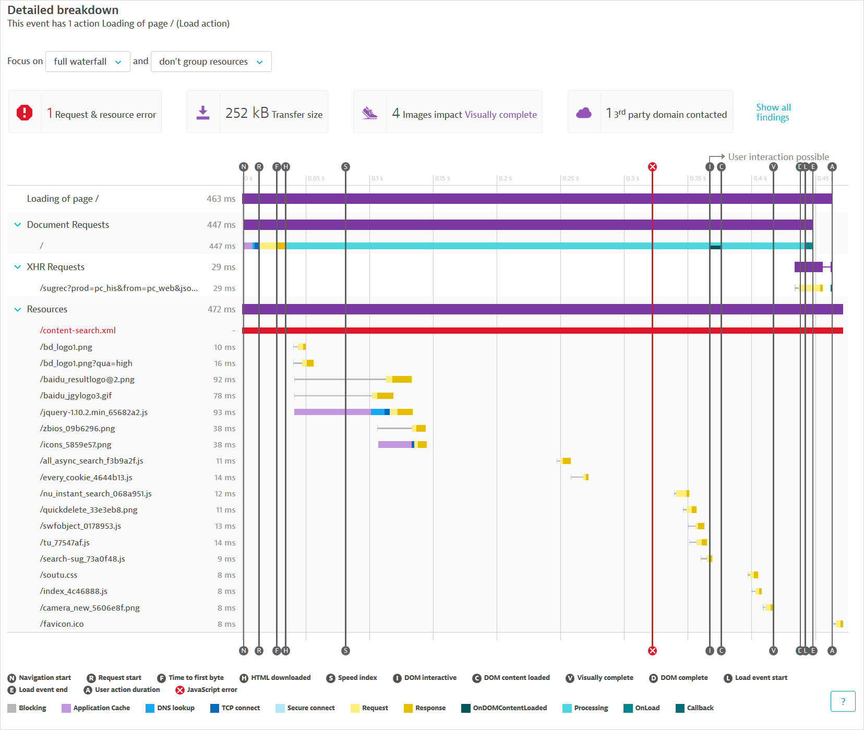Click the 252 kB Transfer size card
The height and width of the screenshot is (730, 864).
(x=257, y=112)
